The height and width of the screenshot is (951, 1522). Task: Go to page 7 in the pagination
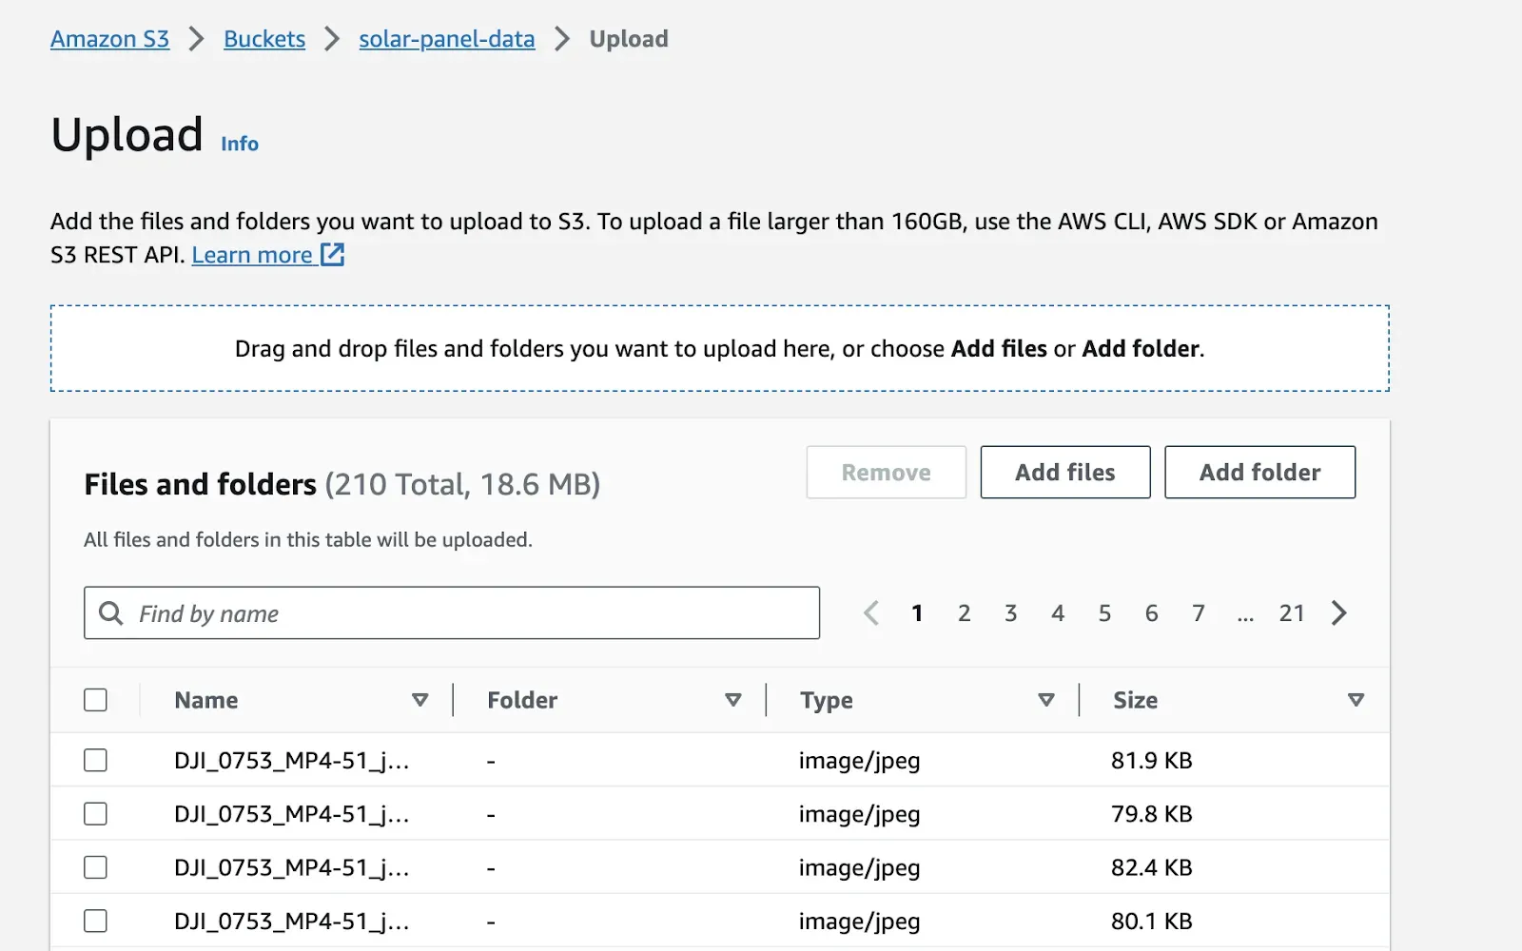click(1199, 613)
